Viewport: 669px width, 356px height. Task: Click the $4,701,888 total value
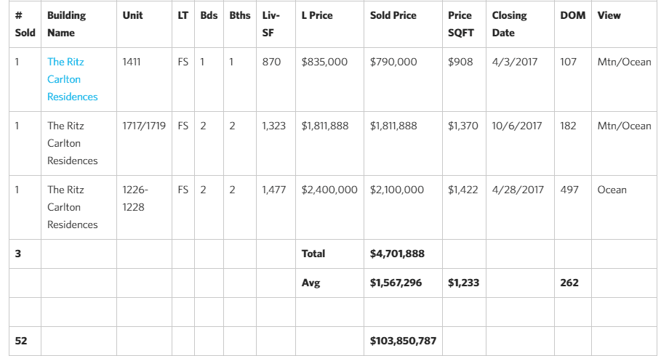point(397,254)
